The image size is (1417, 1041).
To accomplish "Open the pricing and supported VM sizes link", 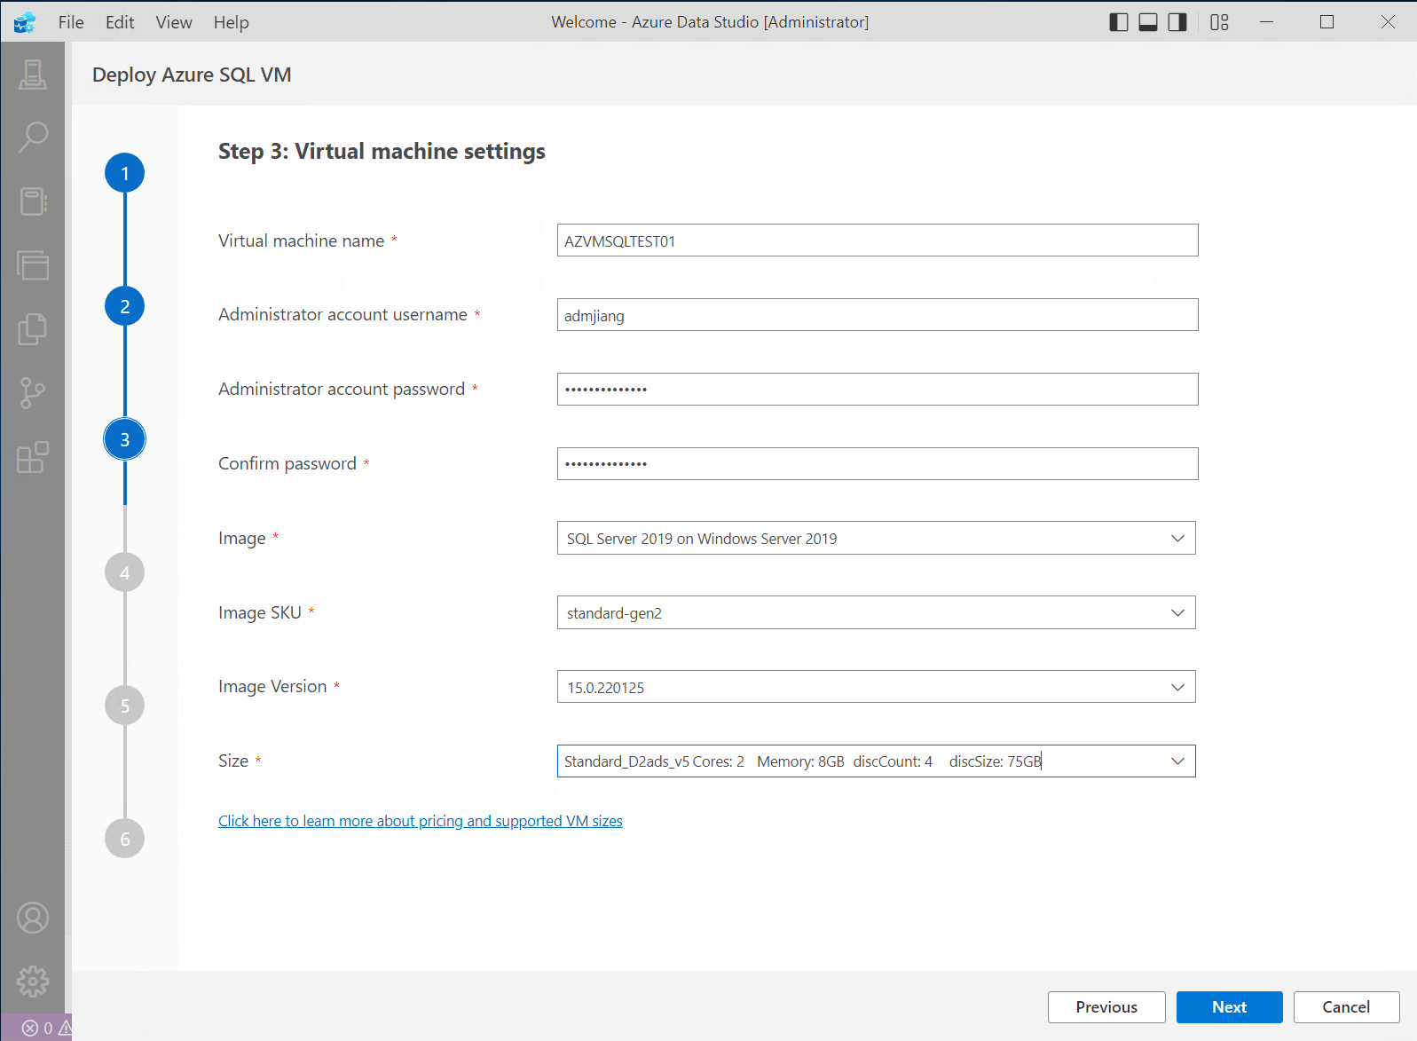I will point(421,821).
